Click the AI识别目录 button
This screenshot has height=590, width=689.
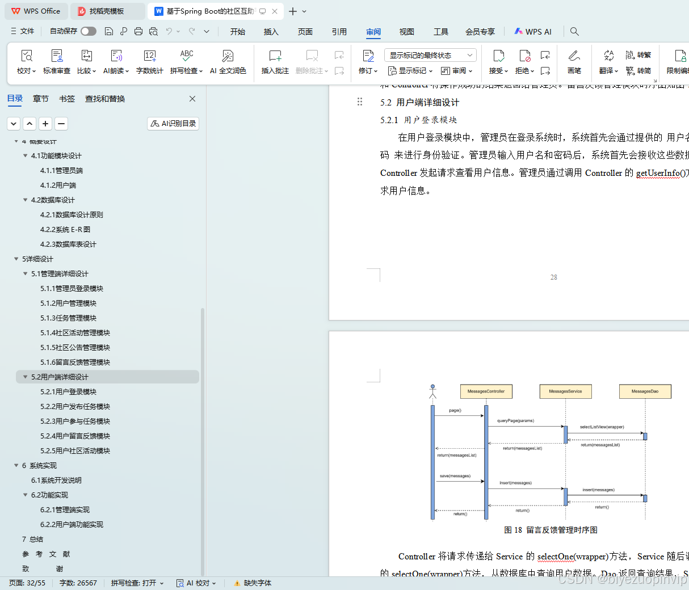pos(173,123)
